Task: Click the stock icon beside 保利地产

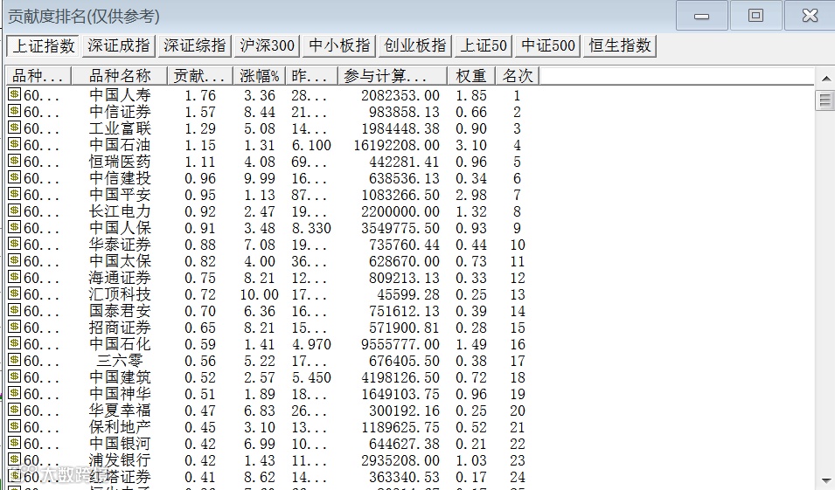Action: [x=14, y=426]
